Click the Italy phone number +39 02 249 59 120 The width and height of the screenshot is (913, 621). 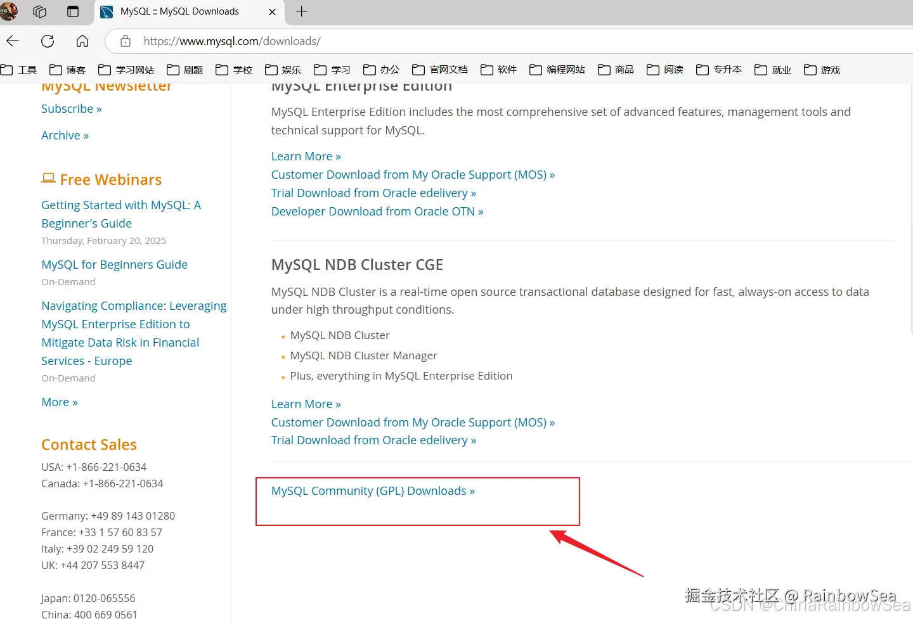[x=110, y=549]
